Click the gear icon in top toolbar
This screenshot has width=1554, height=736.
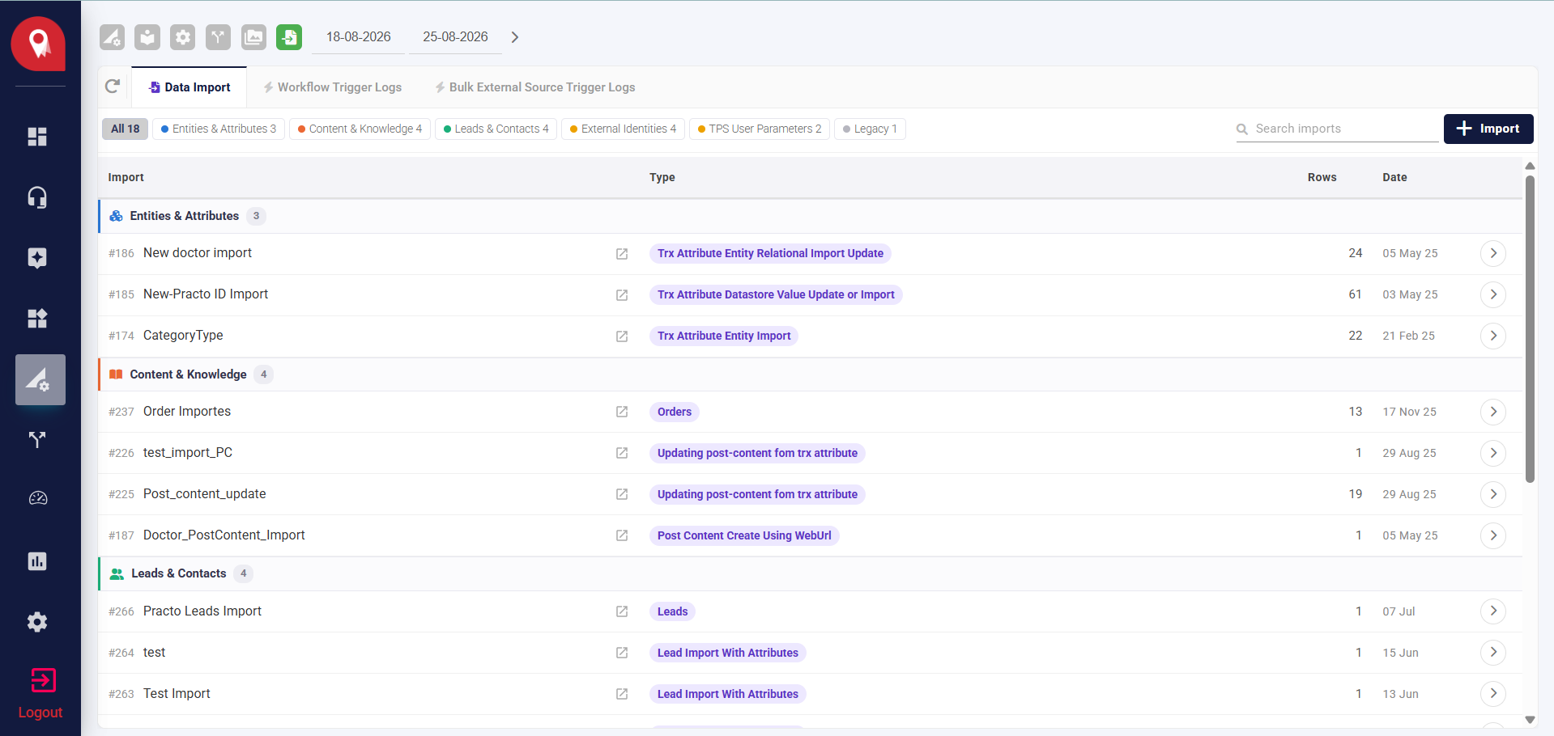183,37
